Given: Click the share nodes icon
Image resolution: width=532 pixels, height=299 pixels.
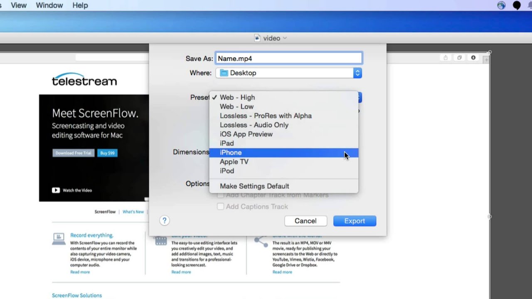Looking at the screenshot, I should pyautogui.click(x=261, y=241).
